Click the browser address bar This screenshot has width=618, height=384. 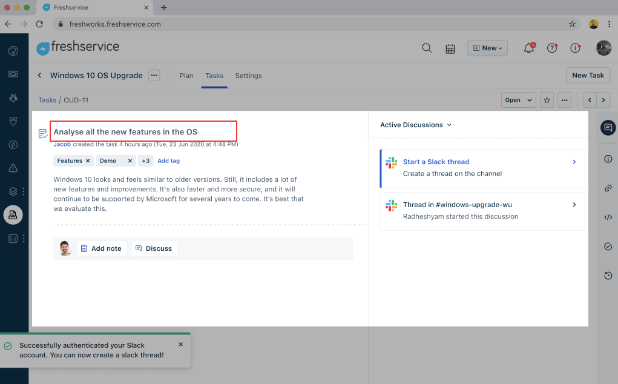316,24
